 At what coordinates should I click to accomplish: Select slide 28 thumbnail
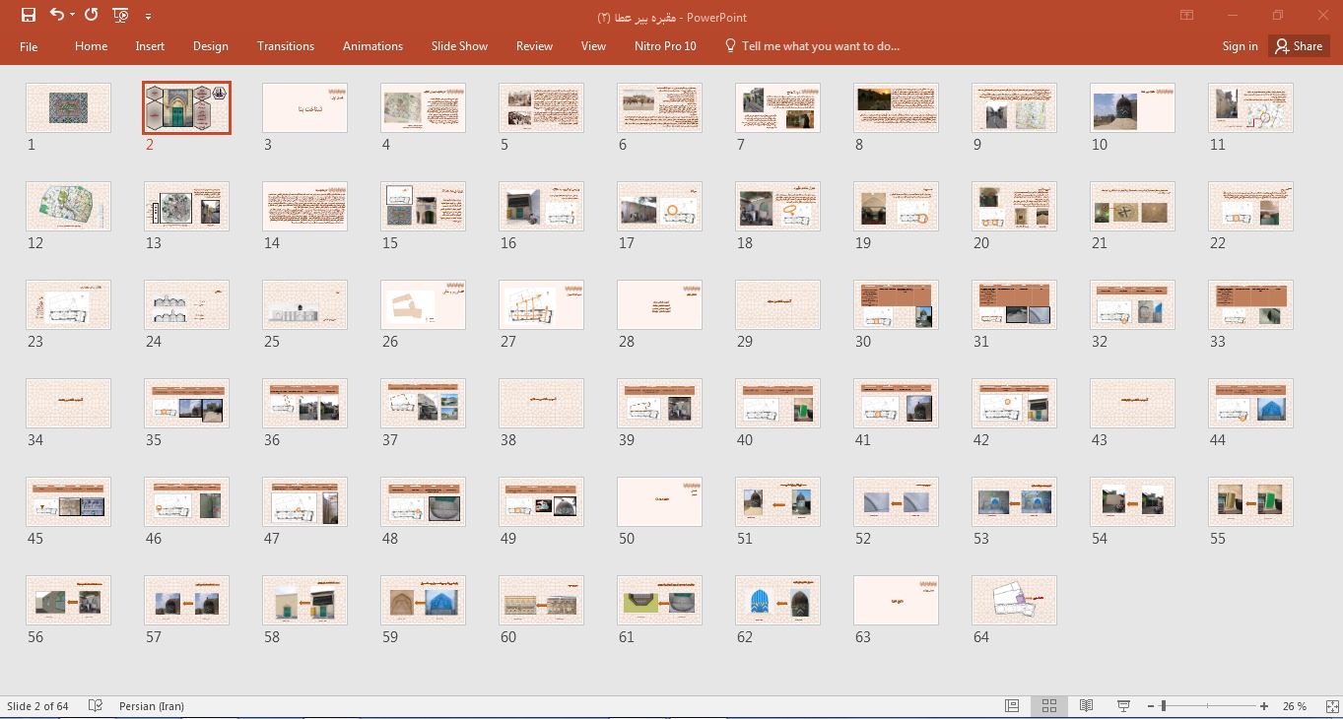coord(659,304)
